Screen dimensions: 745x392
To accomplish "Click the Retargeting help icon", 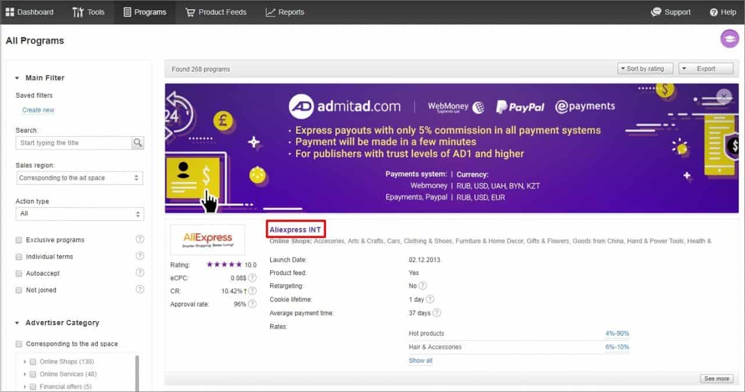I will pyautogui.click(x=423, y=286).
